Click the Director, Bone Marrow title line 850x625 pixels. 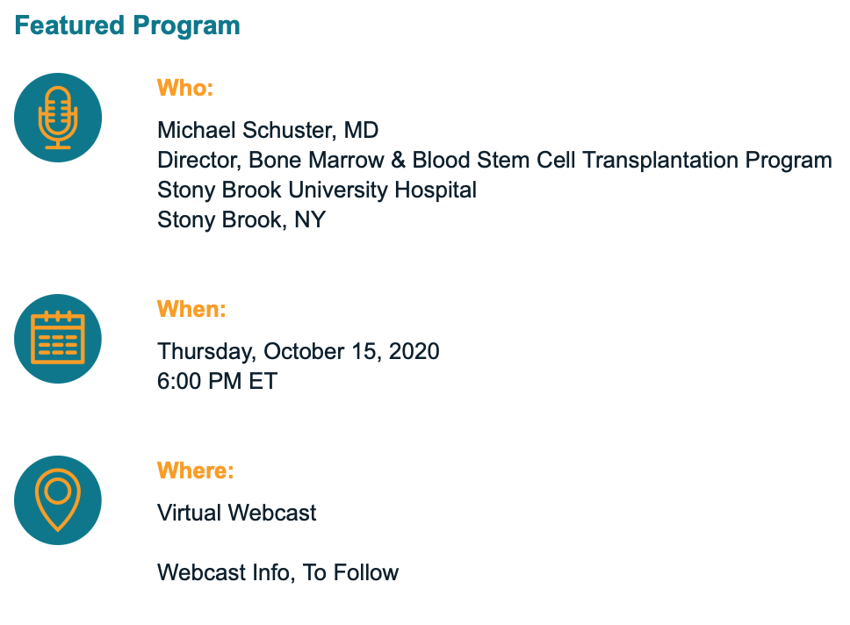[494, 161]
